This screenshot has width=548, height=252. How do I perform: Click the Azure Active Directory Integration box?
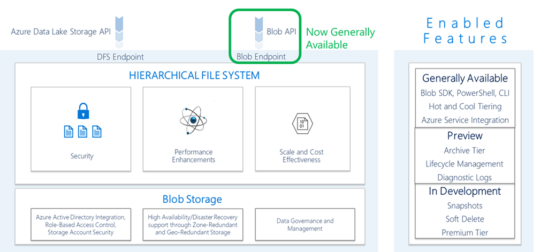[80, 225]
